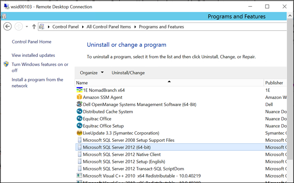Screen dimensions: 294x183
Task: Click the LiveUpdate 3.3 Symantec icon
Action: [x=79, y=133]
